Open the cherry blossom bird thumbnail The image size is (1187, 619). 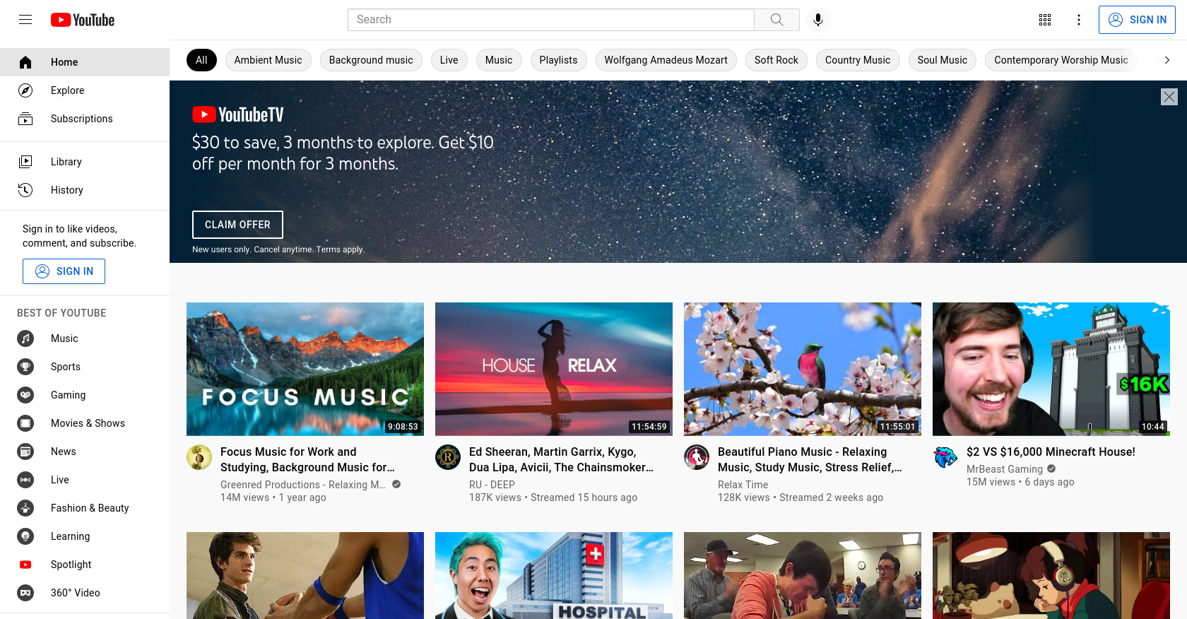(x=803, y=369)
